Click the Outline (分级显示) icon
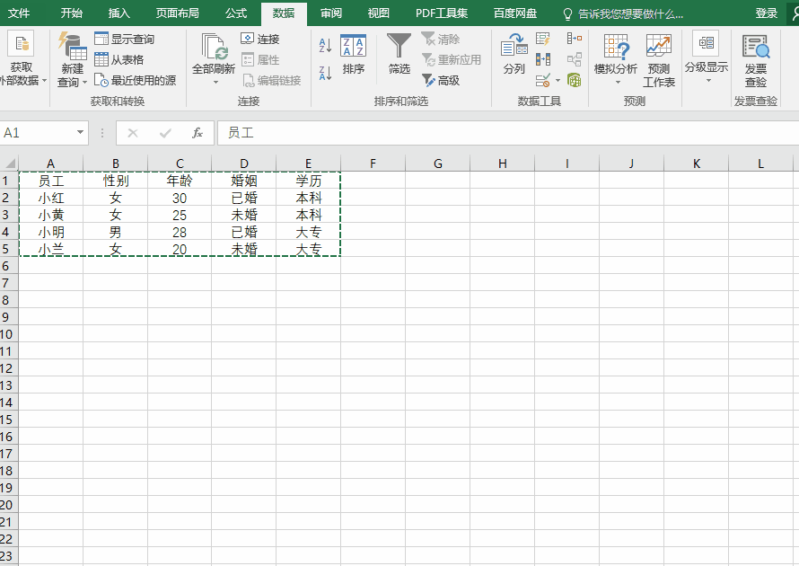Screen dimensions: 799x566 pos(707,43)
